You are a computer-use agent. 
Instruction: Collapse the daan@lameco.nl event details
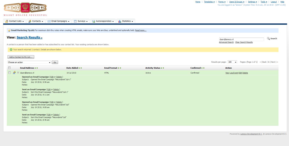(18, 73)
